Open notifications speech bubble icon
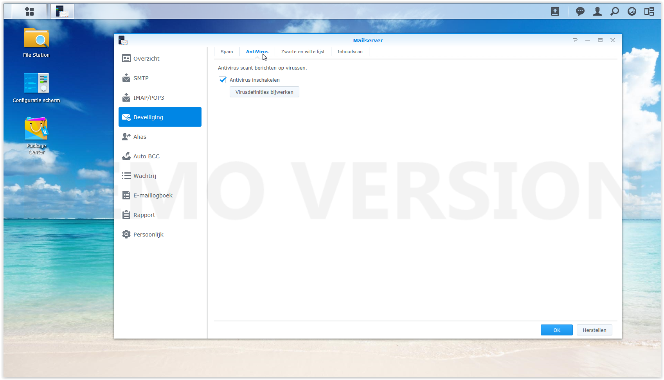 pyautogui.click(x=580, y=11)
